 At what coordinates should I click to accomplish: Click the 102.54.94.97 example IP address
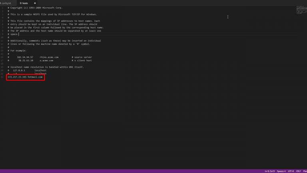pyautogui.click(x=25, y=57)
